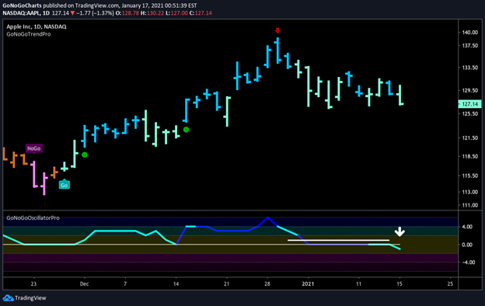Click the 2021 date axis label
This screenshot has height=306, width=485.
[308, 283]
